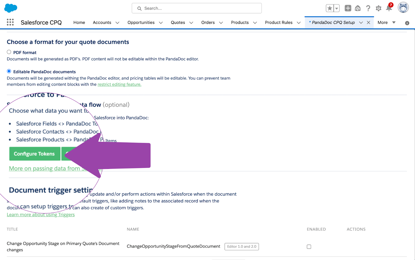Image resolution: width=415 pixels, height=260 pixels.
Task: Expand the Products tab dropdown
Action: pos(255,23)
